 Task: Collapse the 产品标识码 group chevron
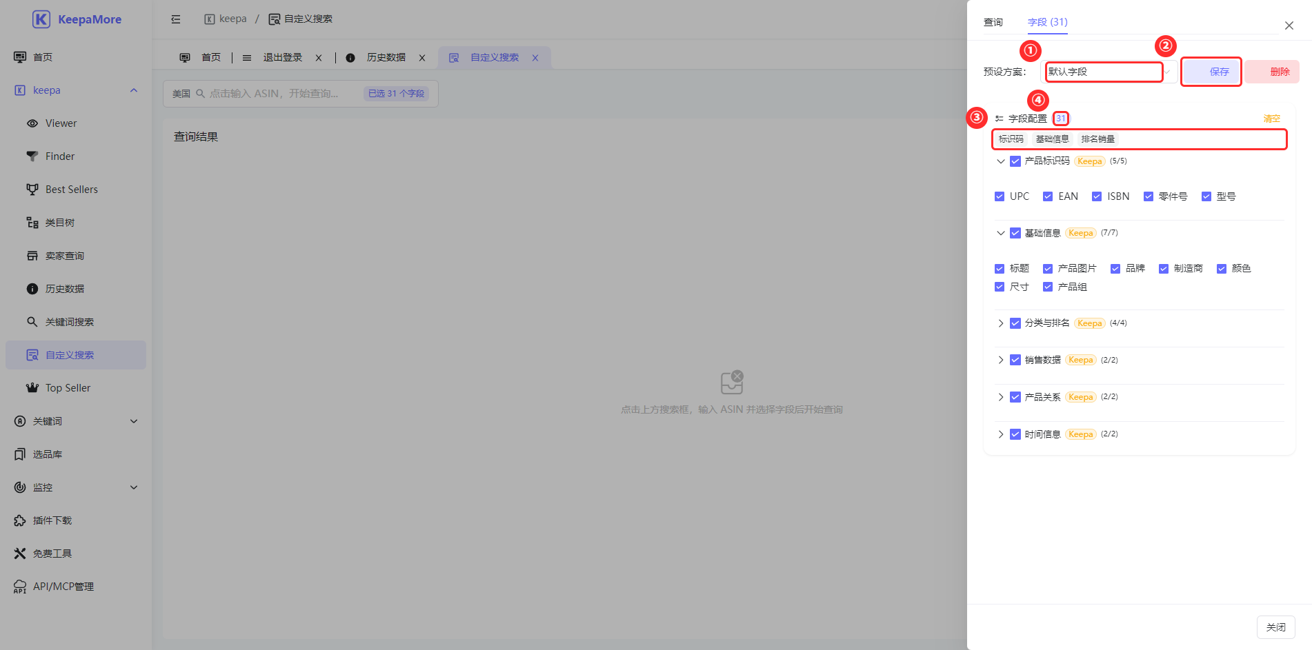(1001, 161)
